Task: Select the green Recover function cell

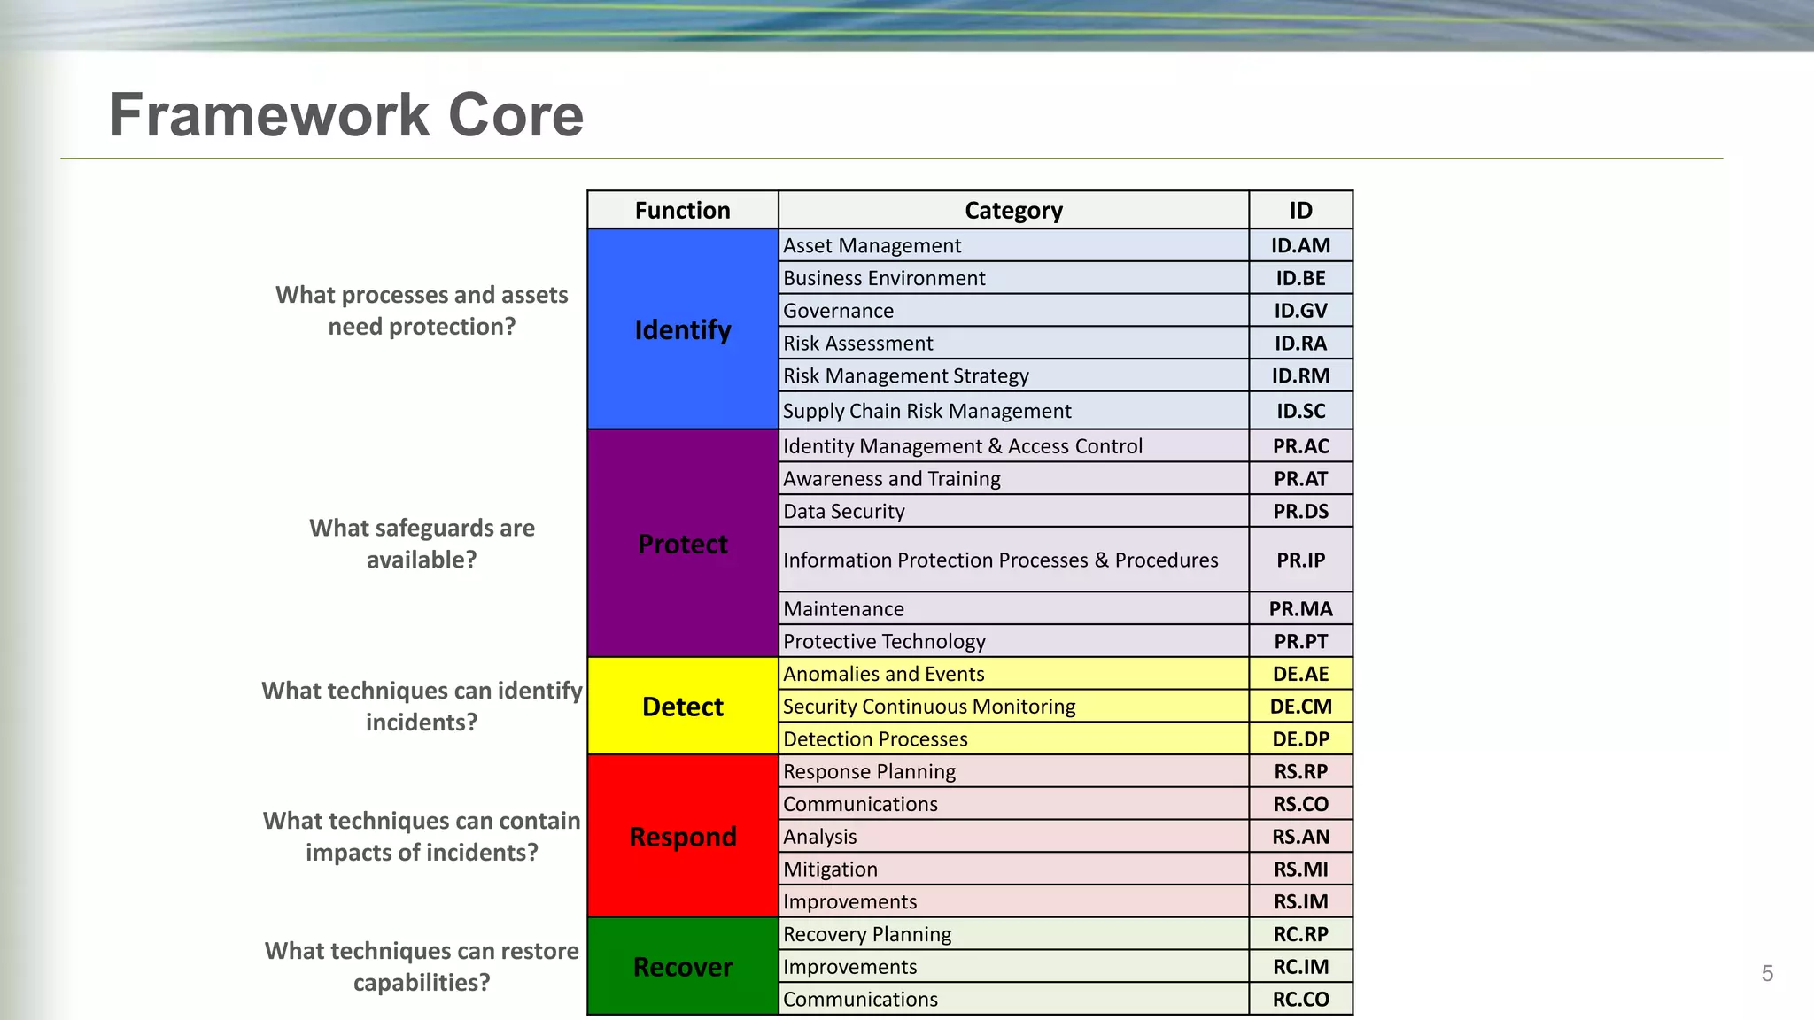Action: point(683,967)
